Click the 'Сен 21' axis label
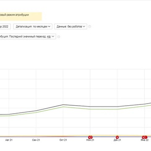The width and height of the screenshot is (151, 151). [x=36, y=140]
